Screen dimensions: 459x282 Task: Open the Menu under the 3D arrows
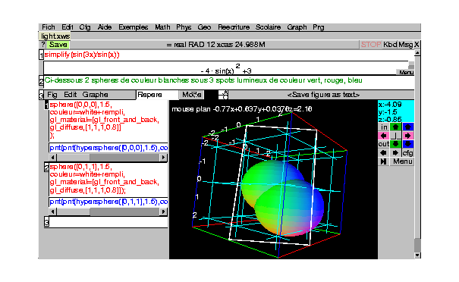point(402,161)
